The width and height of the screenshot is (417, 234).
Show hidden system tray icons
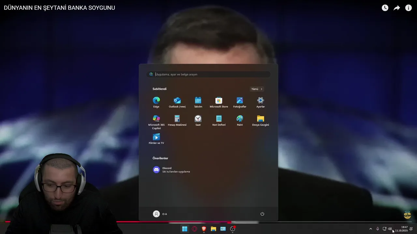[x=370, y=229]
